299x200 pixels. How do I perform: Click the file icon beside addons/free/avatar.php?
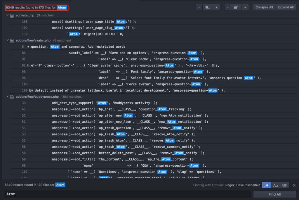(x=12, y=40)
